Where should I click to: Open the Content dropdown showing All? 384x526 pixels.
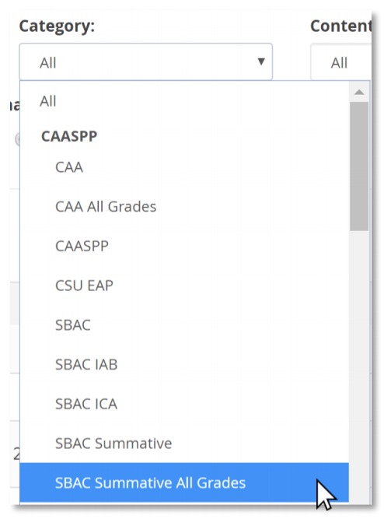point(340,62)
